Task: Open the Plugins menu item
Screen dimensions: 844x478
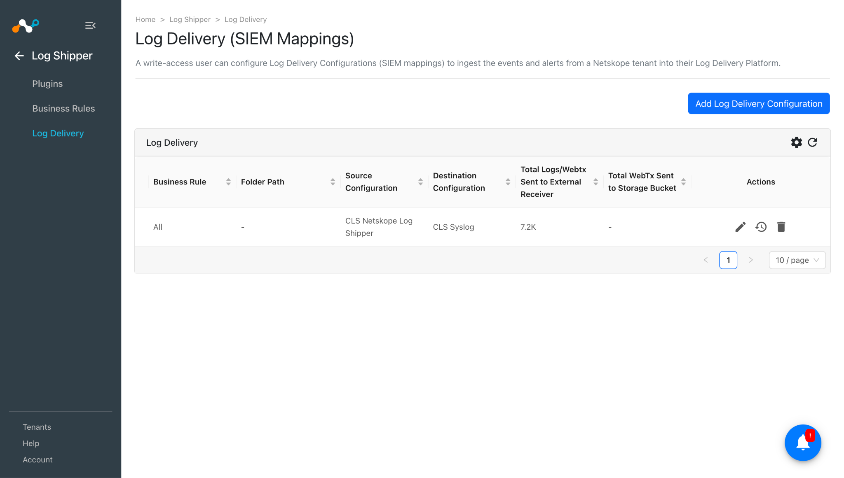Action: (x=47, y=84)
